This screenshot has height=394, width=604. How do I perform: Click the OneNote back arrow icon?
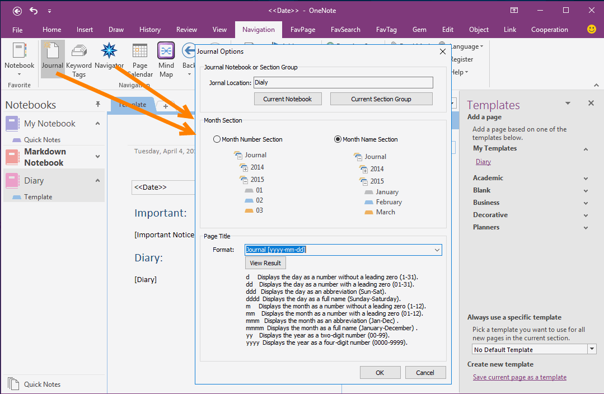click(17, 11)
